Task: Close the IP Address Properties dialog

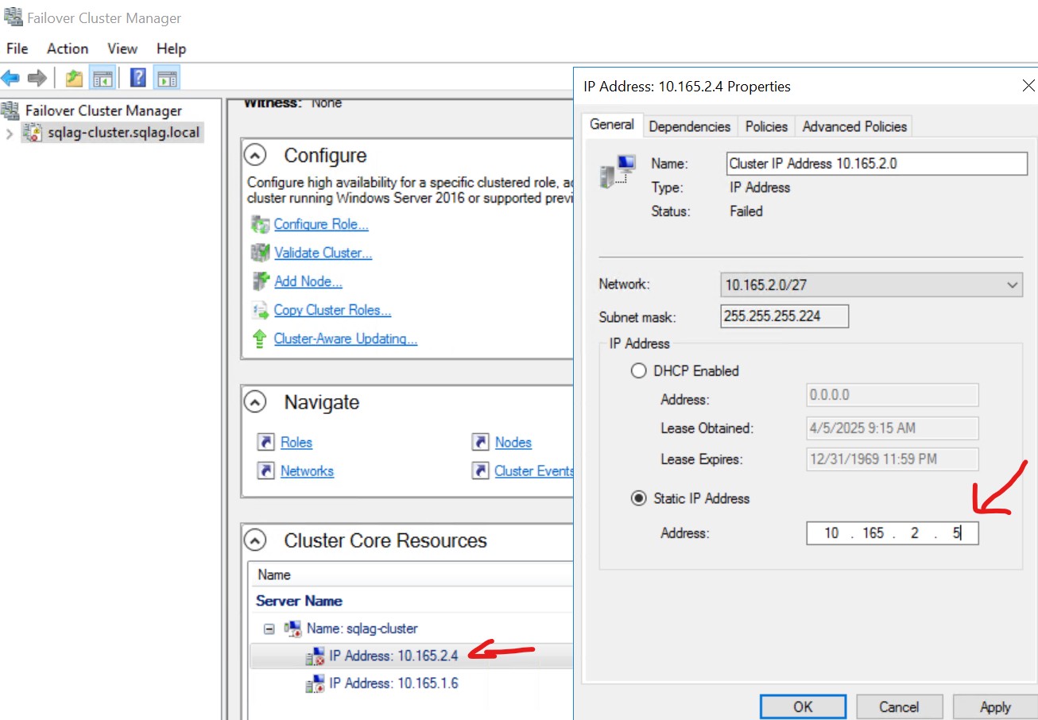Action: click(x=1028, y=86)
